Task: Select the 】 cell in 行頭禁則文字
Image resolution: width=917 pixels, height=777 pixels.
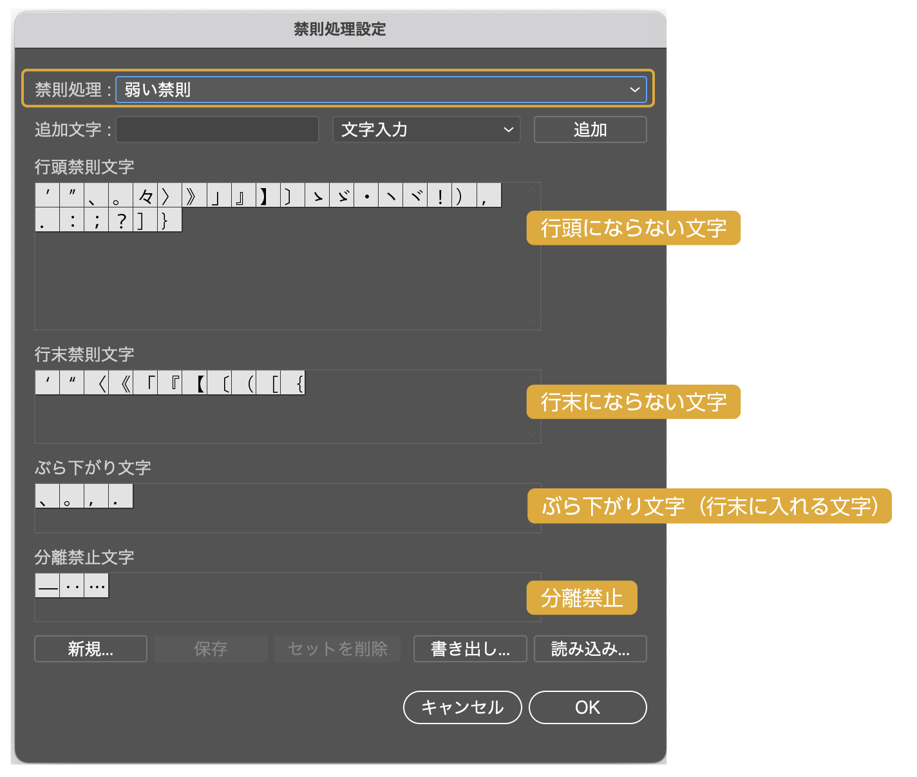Action: [x=268, y=195]
